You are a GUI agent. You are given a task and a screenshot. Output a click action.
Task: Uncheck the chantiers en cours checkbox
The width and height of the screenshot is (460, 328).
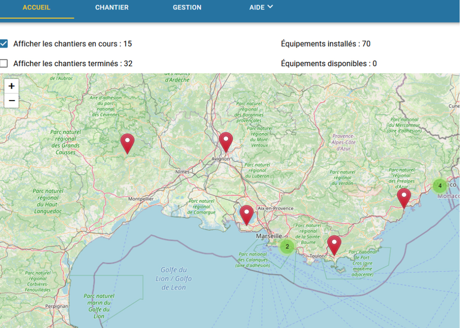(4, 43)
